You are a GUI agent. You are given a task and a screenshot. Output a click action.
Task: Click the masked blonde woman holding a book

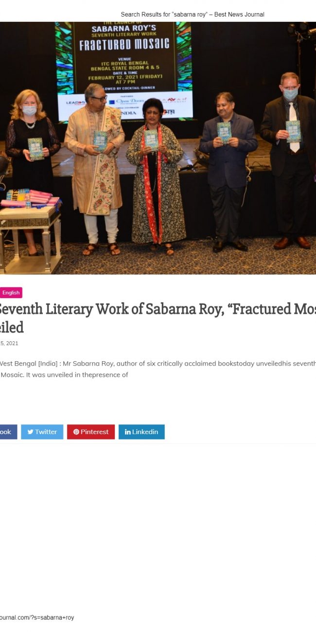[x=32, y=170]
